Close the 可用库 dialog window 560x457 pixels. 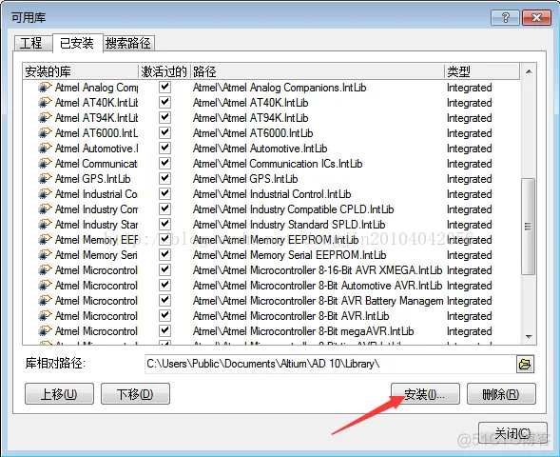coord(536,17)
